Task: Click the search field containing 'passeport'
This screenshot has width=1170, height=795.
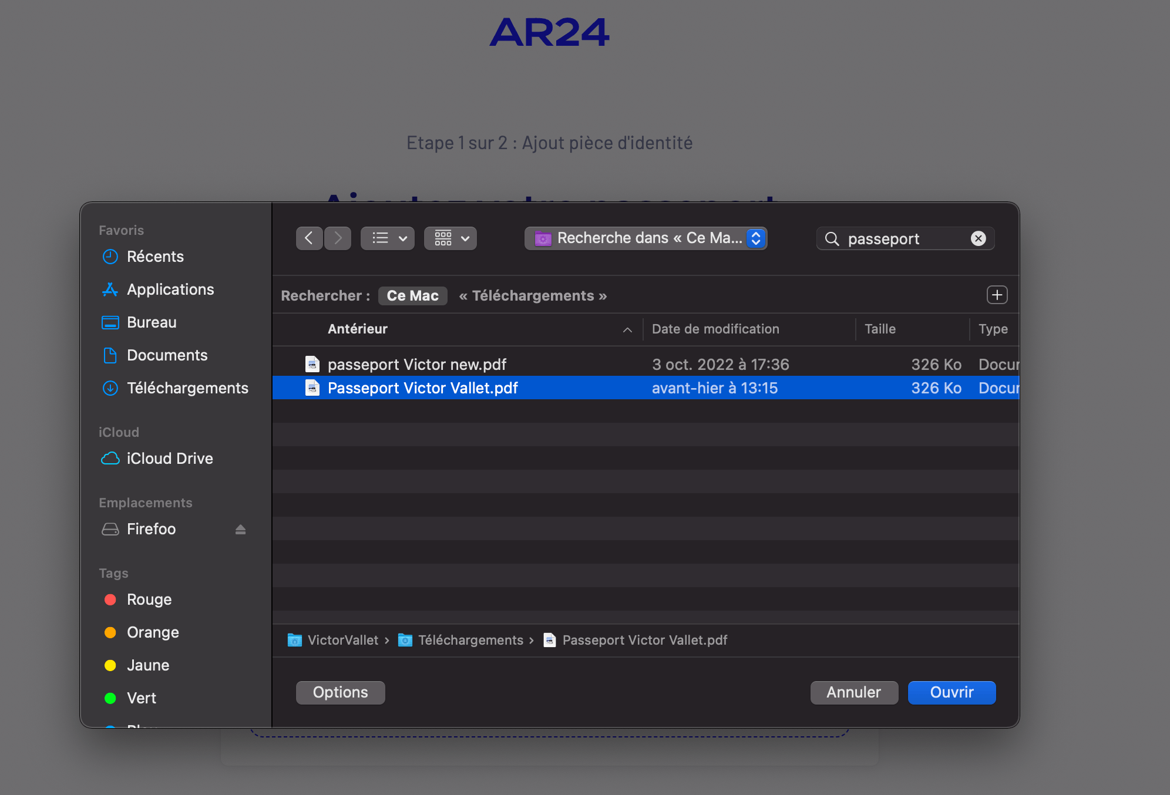Action: (905, 238)
